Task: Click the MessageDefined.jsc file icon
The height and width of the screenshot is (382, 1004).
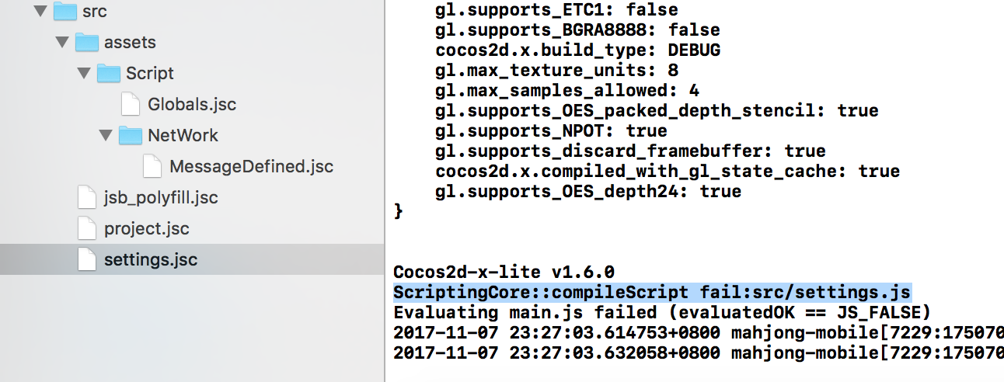Action: click(153, 166)
